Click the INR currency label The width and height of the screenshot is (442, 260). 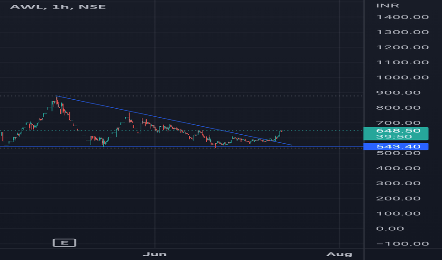click(x=387, y=6)
